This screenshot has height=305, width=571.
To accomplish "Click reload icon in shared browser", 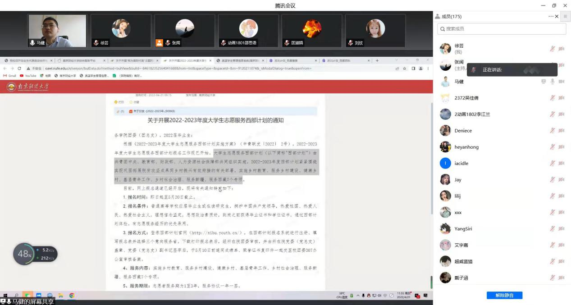I will (19, 68).
